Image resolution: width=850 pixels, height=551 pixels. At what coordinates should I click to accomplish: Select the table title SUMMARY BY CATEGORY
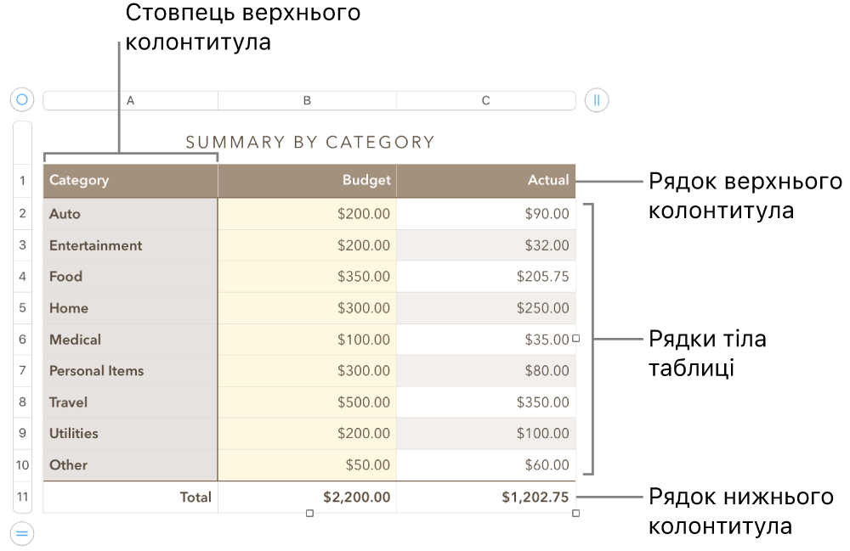pos(310,142)
